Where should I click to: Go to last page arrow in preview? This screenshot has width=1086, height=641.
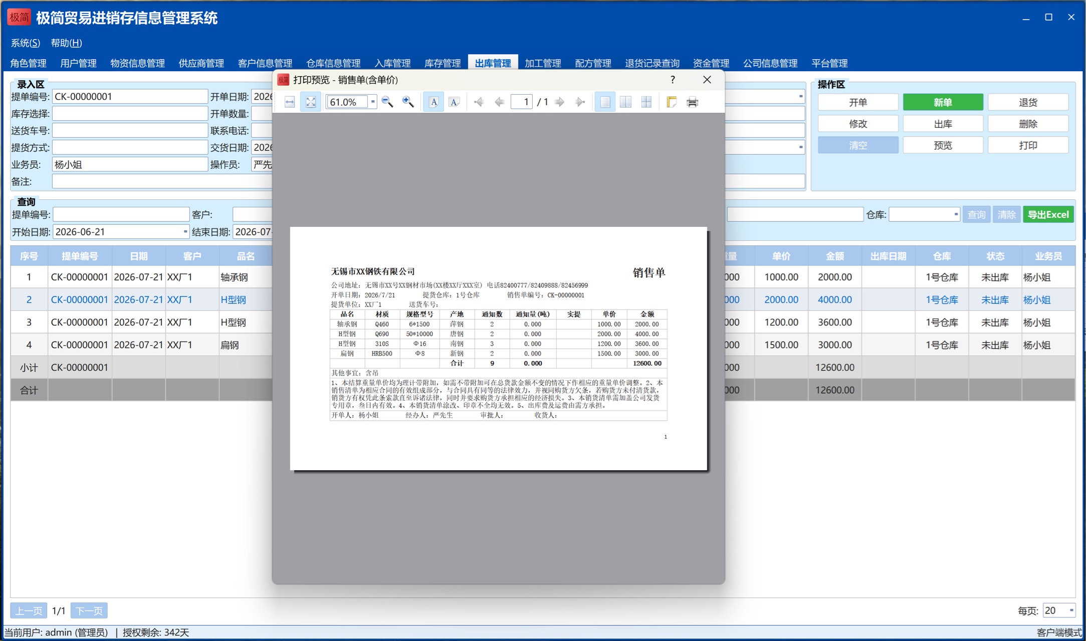tap(580, 102)
